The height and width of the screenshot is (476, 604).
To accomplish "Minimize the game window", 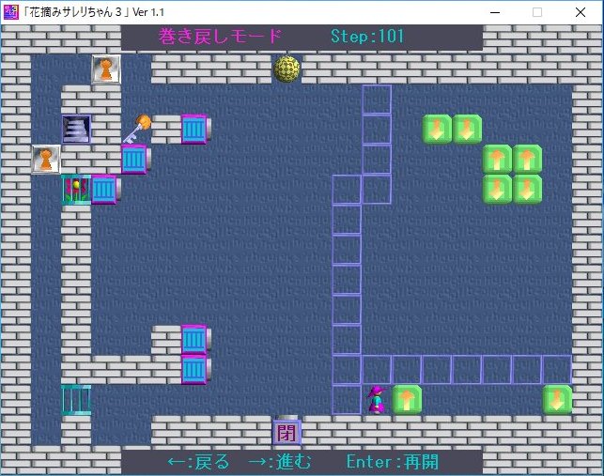I will click(x=494, y=12).
